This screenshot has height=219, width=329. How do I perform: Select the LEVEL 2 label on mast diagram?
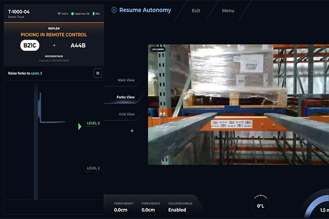coord(93,168)
